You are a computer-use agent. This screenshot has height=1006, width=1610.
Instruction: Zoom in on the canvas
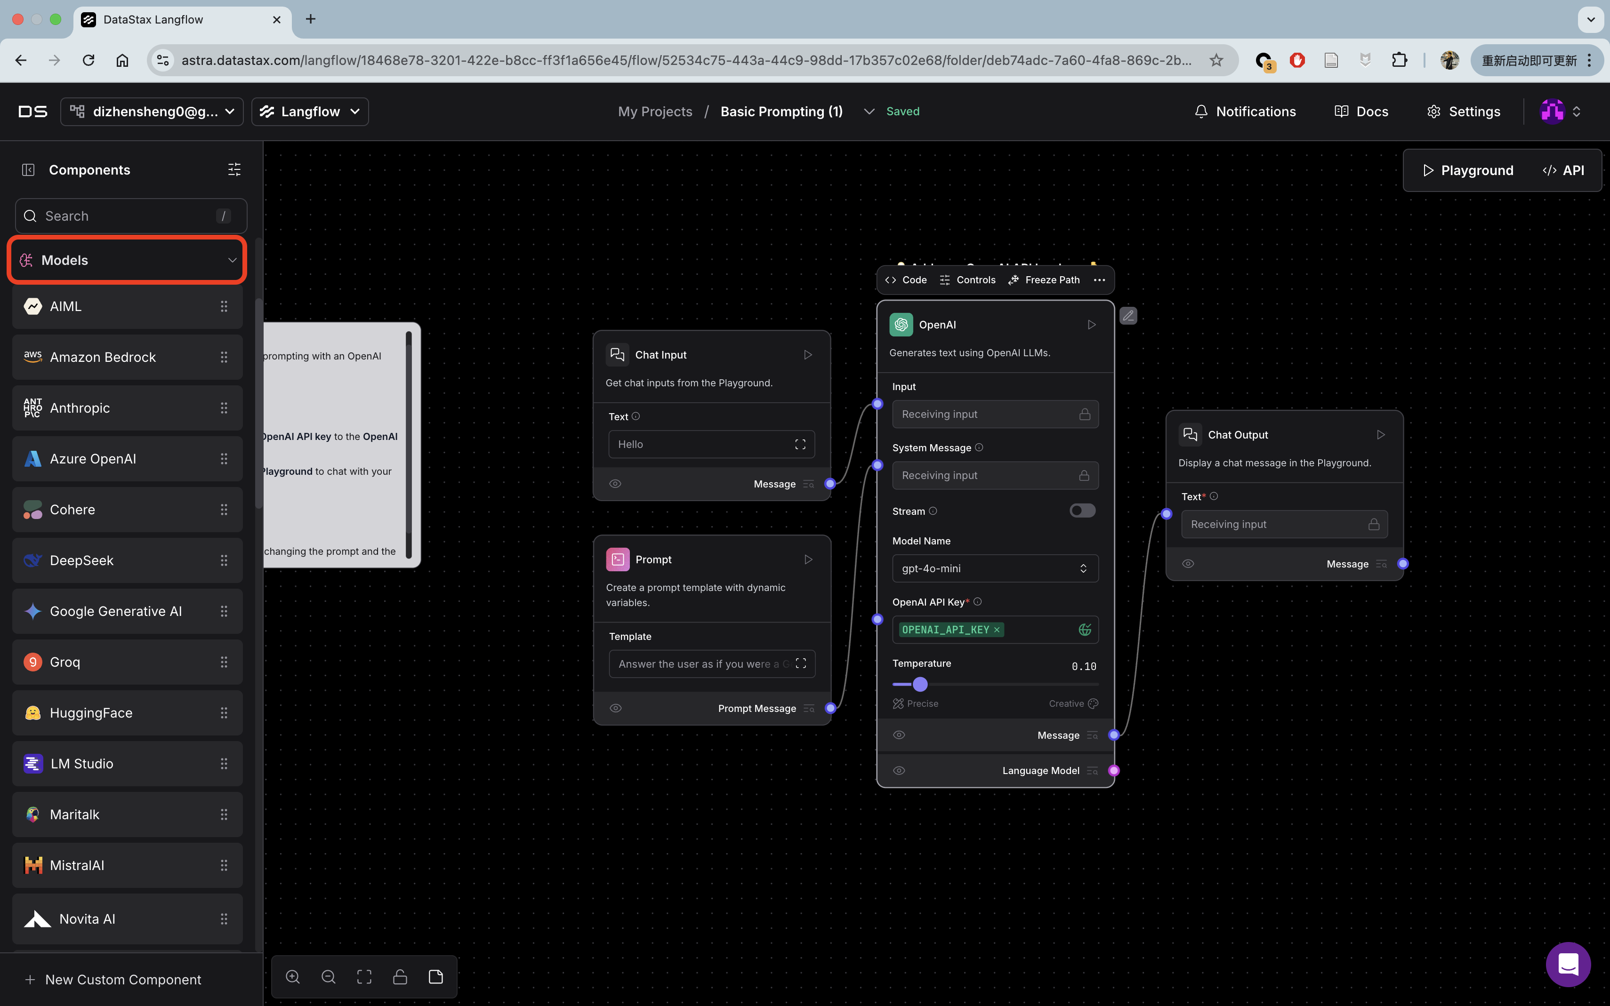point(293,977)
